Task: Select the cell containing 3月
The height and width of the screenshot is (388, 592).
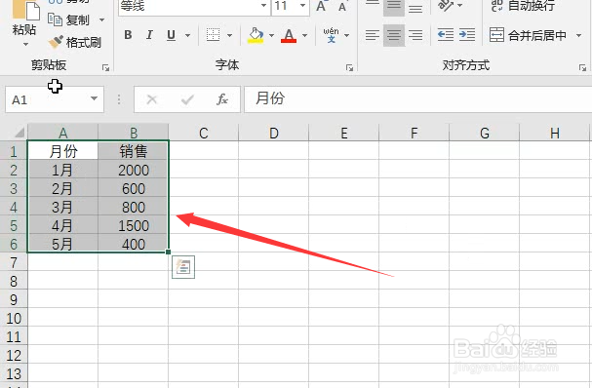Action: 63,207
